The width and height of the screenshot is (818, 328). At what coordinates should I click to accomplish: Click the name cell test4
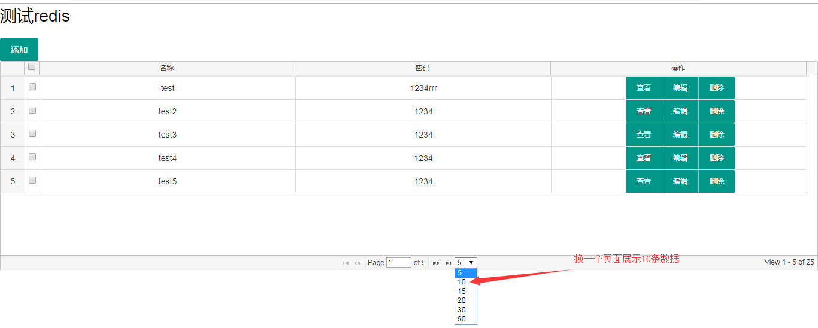click(168, 158)
